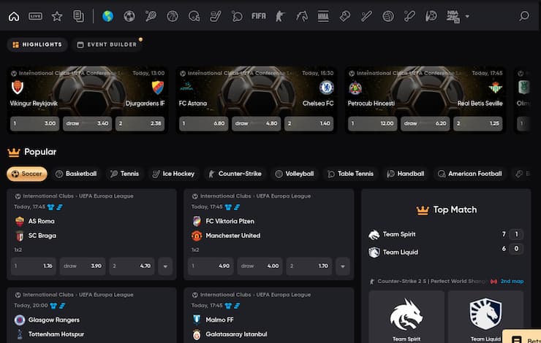Select the Table Tennis popular filter
This screenshot has width=541, height=343.
tap(350, 174)
